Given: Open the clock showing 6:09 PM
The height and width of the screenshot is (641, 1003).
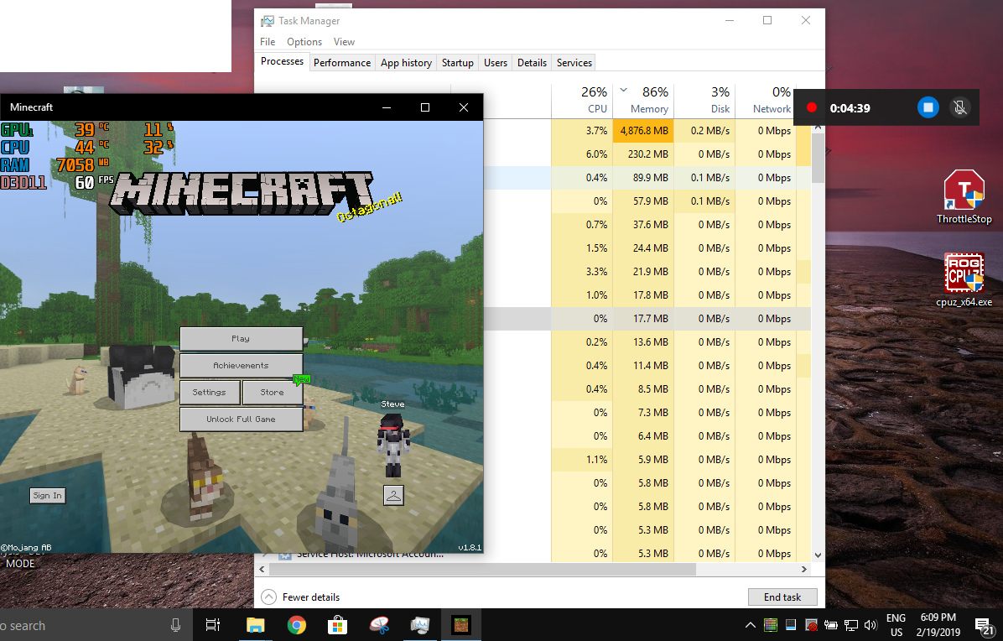Looking at the screenshot, I should coord(938,625).
